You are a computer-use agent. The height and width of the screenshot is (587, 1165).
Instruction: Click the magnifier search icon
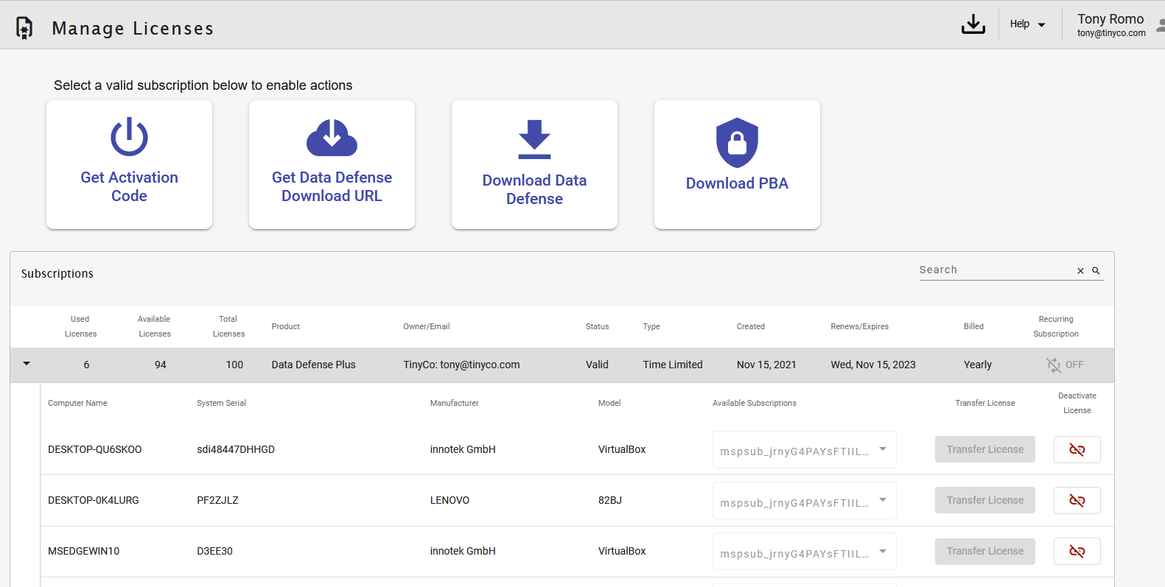(x=1096, y=271)
